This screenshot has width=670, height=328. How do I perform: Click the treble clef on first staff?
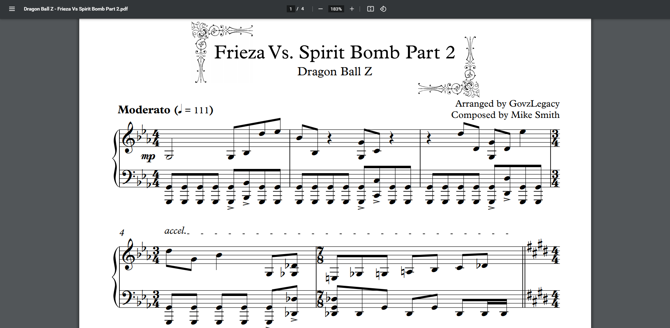pos(129,138)
